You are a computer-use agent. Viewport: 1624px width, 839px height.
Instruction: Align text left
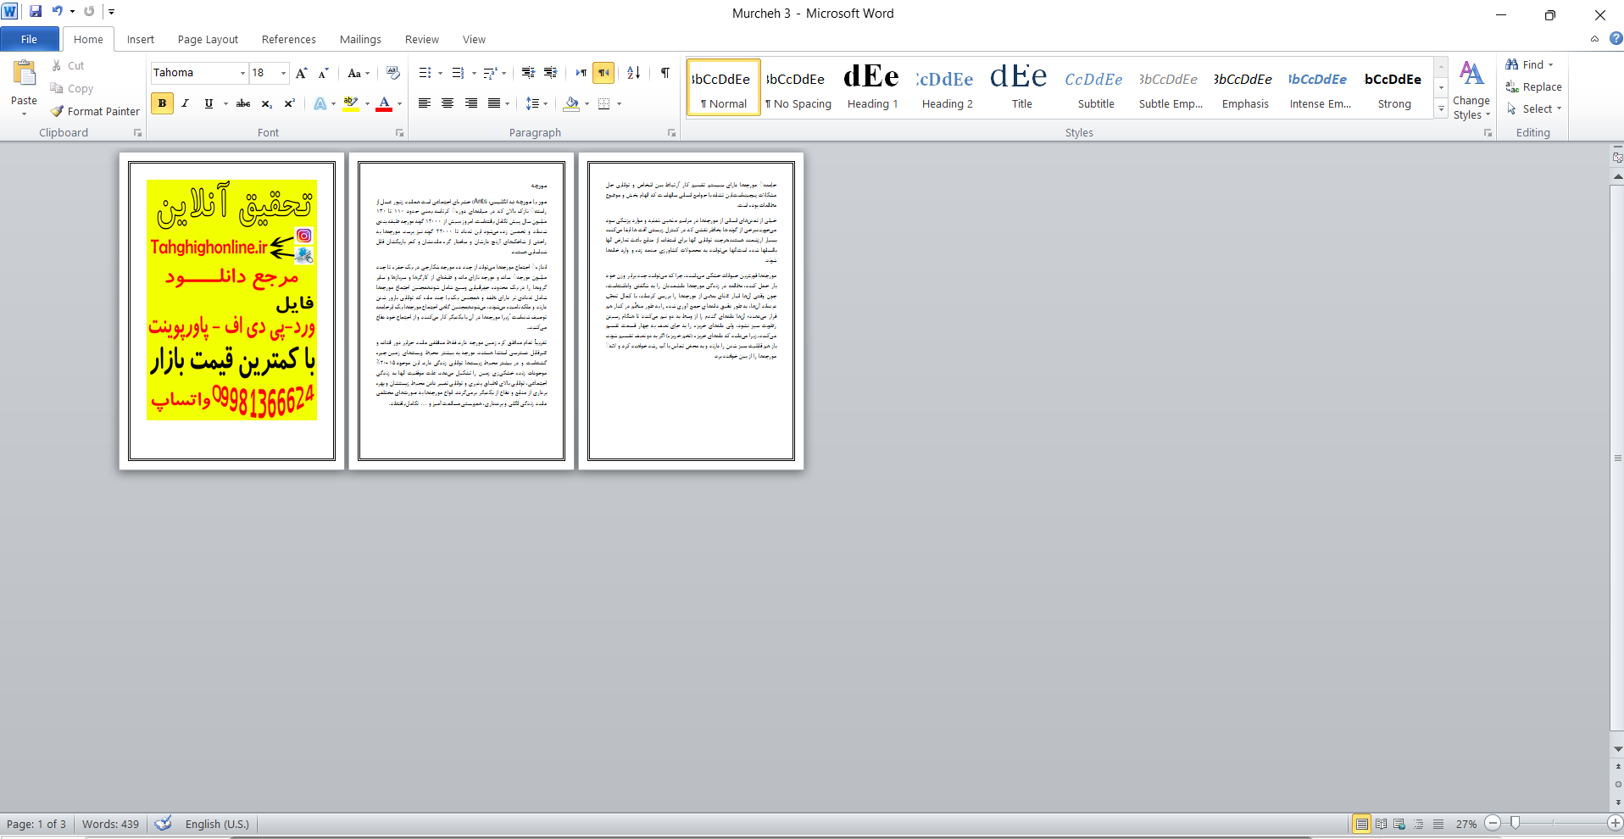[425, 103]
